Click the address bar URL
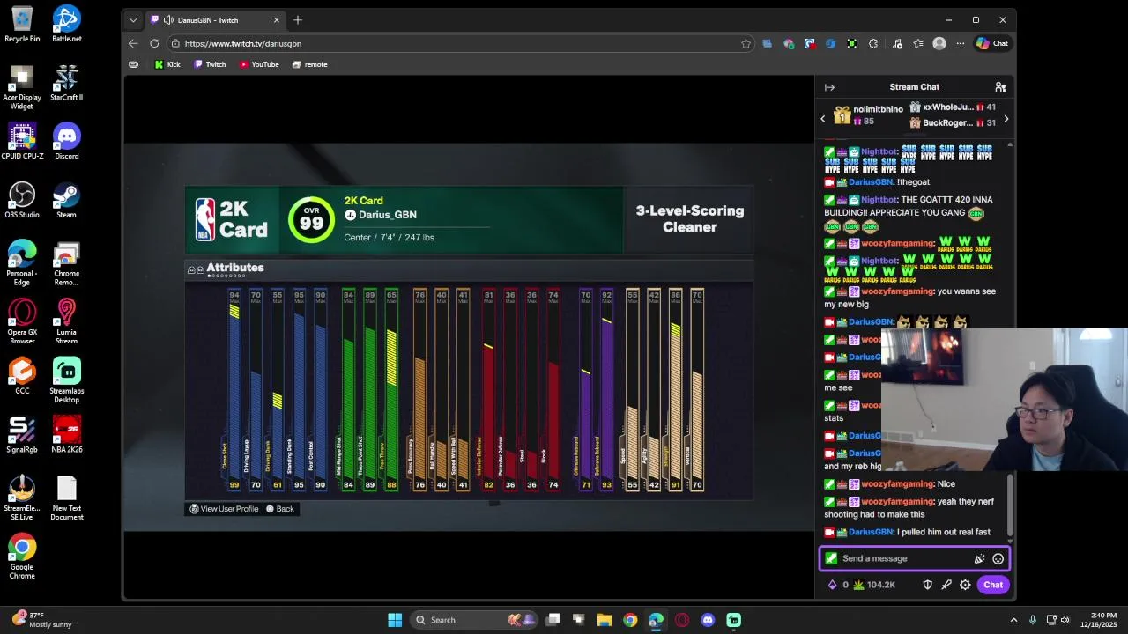This screenshot has width=1128, height=634. coord(243,43)
